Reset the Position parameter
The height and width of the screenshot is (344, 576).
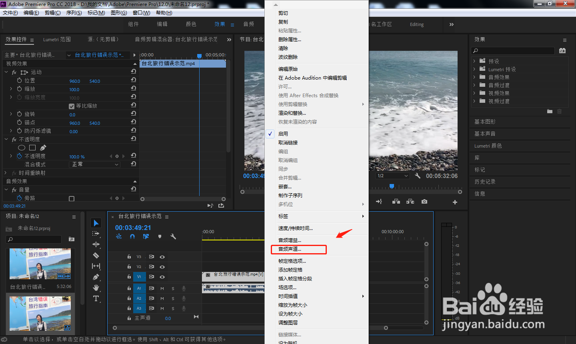pyautogui.click(x=134, y=80)
